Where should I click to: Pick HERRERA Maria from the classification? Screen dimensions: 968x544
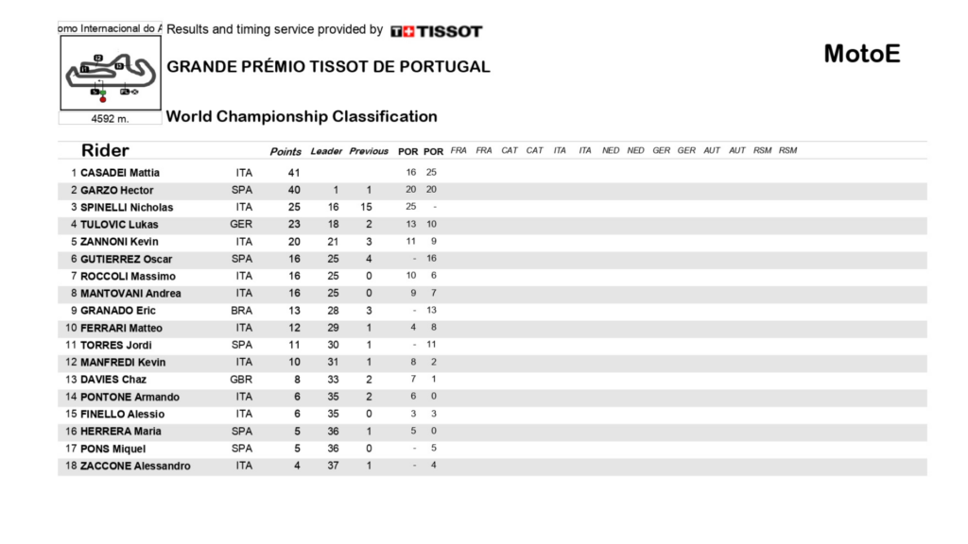[x=121, y=432]
